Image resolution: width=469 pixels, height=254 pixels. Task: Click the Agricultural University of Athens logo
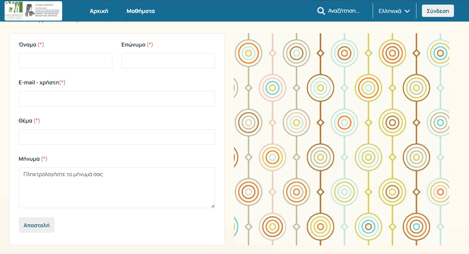click(43, 10)
